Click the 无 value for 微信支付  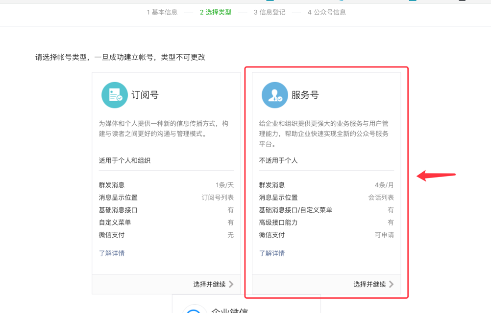click(231, 235)
